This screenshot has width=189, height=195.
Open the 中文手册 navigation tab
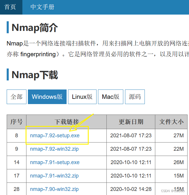(42, 7)
